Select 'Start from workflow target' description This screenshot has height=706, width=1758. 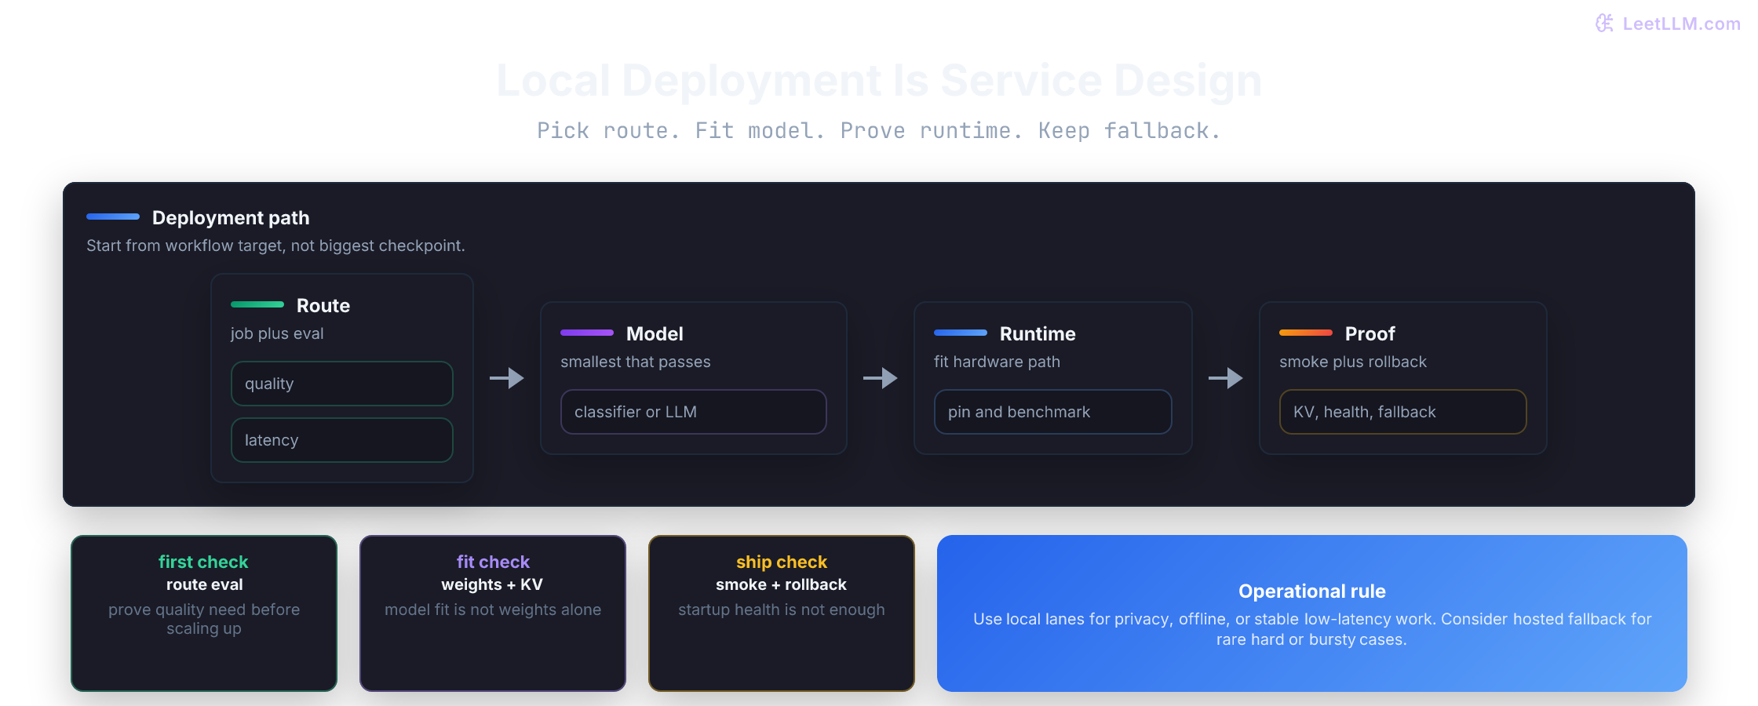coord(275,246)
